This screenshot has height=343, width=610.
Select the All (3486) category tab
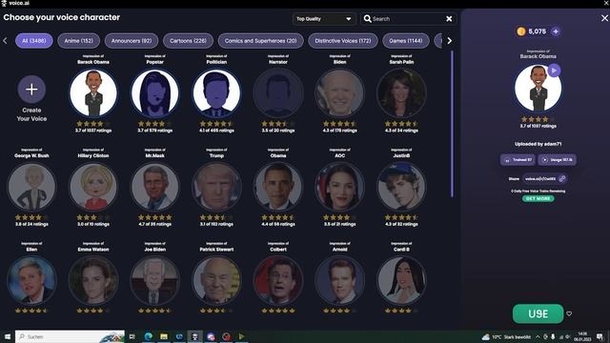click(34, 41)
